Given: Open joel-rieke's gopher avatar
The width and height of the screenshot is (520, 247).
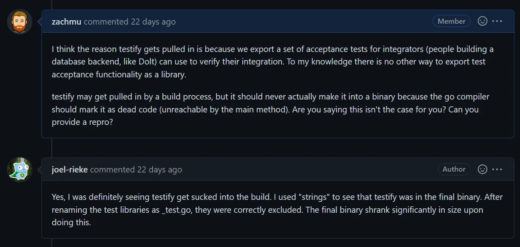Looking at the screenshot, I should (x=20, y=170).
